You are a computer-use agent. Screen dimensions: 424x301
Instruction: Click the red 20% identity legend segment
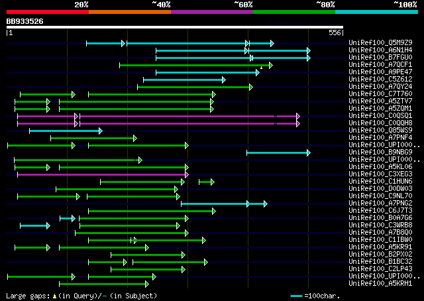(48, 12)
